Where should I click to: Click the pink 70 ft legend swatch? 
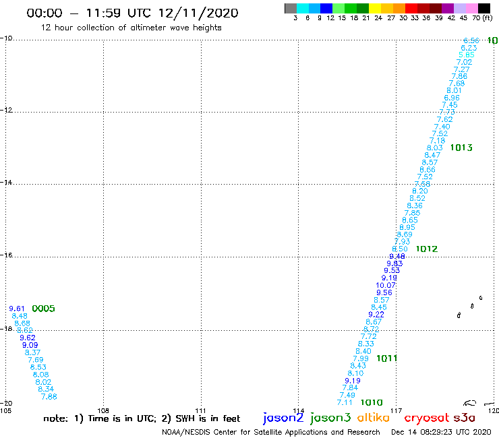tap(471, 8)
